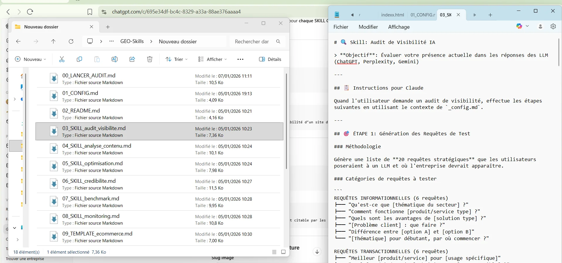This screenshot has height=263, width=562.
Task: Click scroll-down arrow button in ChatGPT page
Action: point(317,252)
